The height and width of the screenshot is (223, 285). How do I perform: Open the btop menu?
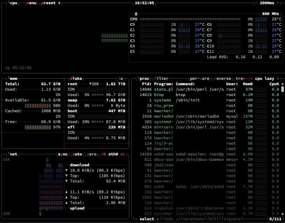tap(31, 3)
